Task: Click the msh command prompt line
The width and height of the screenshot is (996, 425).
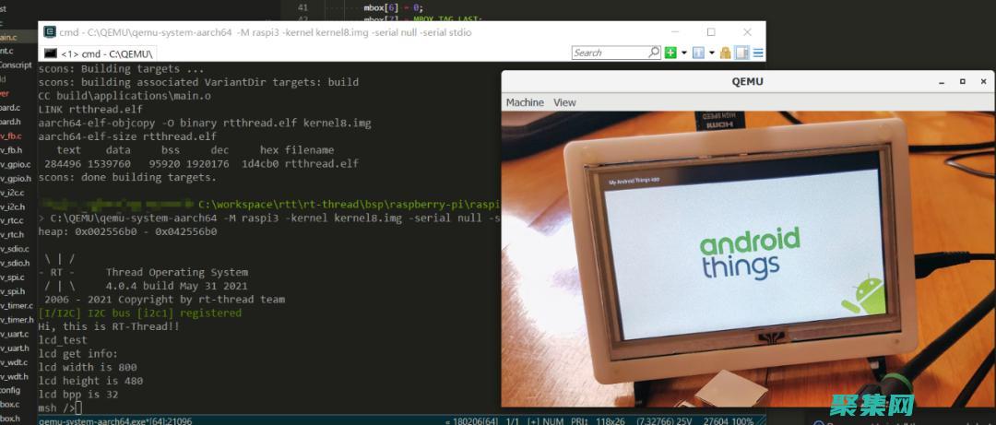Action: click(60, 407)
